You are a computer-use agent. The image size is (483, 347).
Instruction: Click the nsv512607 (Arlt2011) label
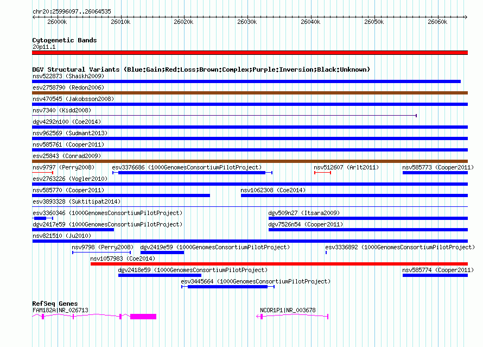point(346,167)
